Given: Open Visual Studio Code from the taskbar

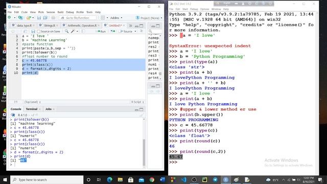Looking at the screenshot, I should coord(183,179).
